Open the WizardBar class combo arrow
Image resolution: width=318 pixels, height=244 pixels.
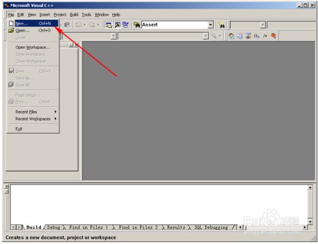114,36
